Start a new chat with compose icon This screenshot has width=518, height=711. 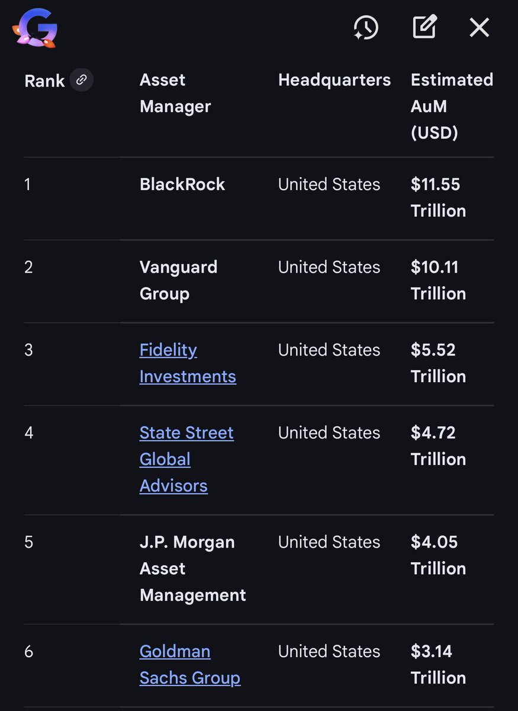[424, 27]
